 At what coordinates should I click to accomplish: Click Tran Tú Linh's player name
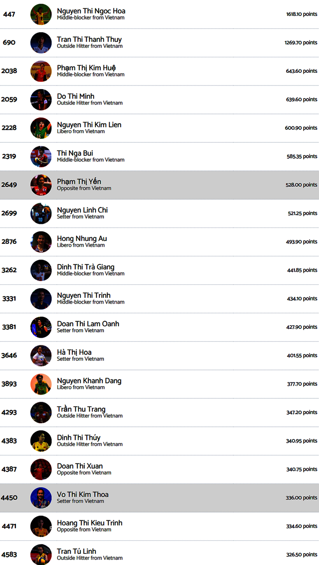click(76, 551)
